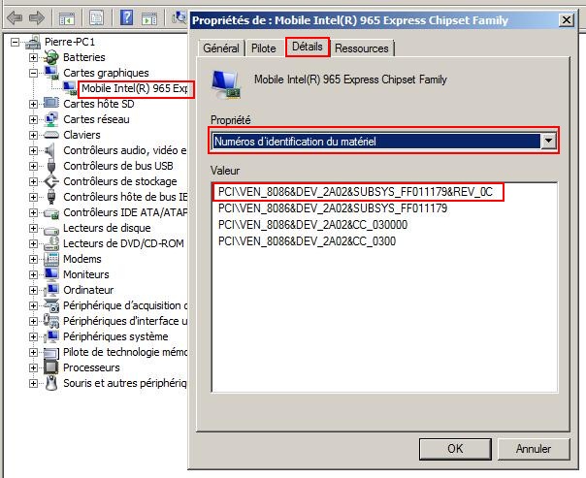The image size is (586, 478).
Task: Click the IEEE bus host controllers icon
Action: 51,197
